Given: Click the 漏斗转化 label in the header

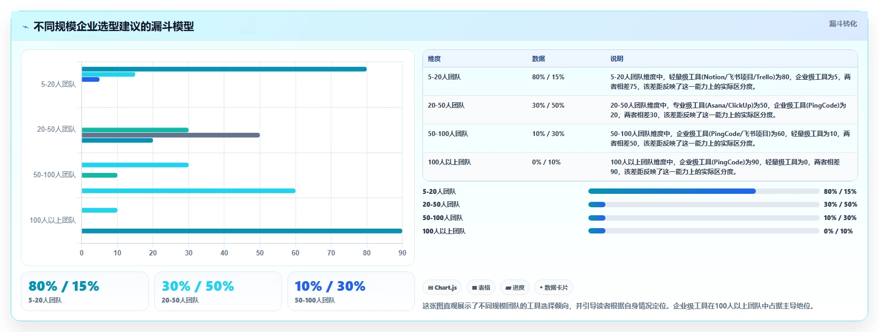Looking at the screenshot, I should (843, 24).
